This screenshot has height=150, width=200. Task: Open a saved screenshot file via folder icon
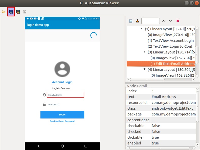[4, 12]
